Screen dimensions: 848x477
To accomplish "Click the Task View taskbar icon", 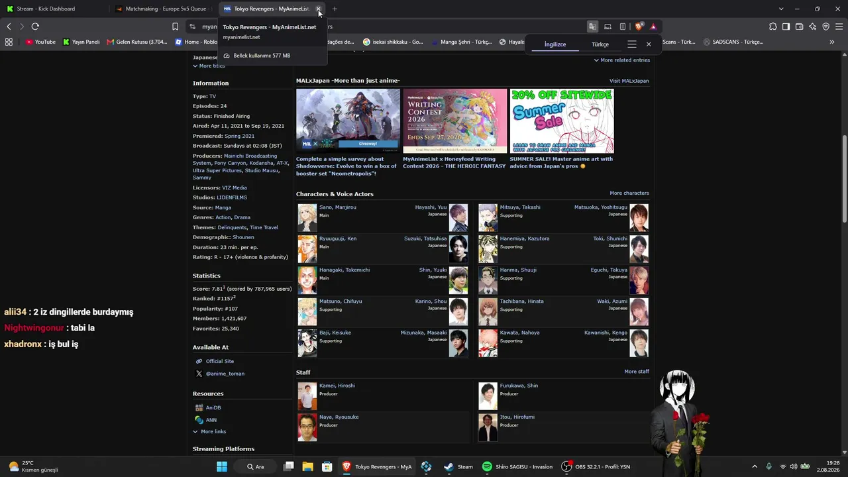I will [288, 466].
